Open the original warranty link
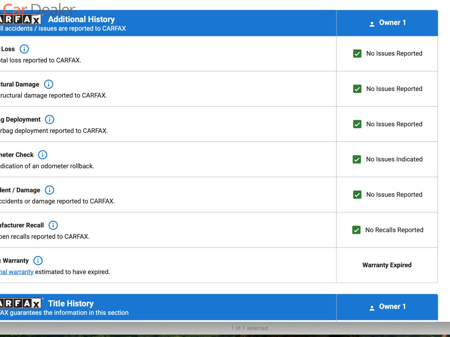450x337 pixels. pos(17,272)
